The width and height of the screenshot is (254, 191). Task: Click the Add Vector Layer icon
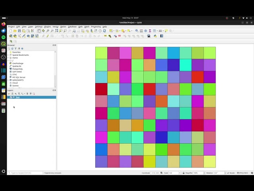[19, 36]
